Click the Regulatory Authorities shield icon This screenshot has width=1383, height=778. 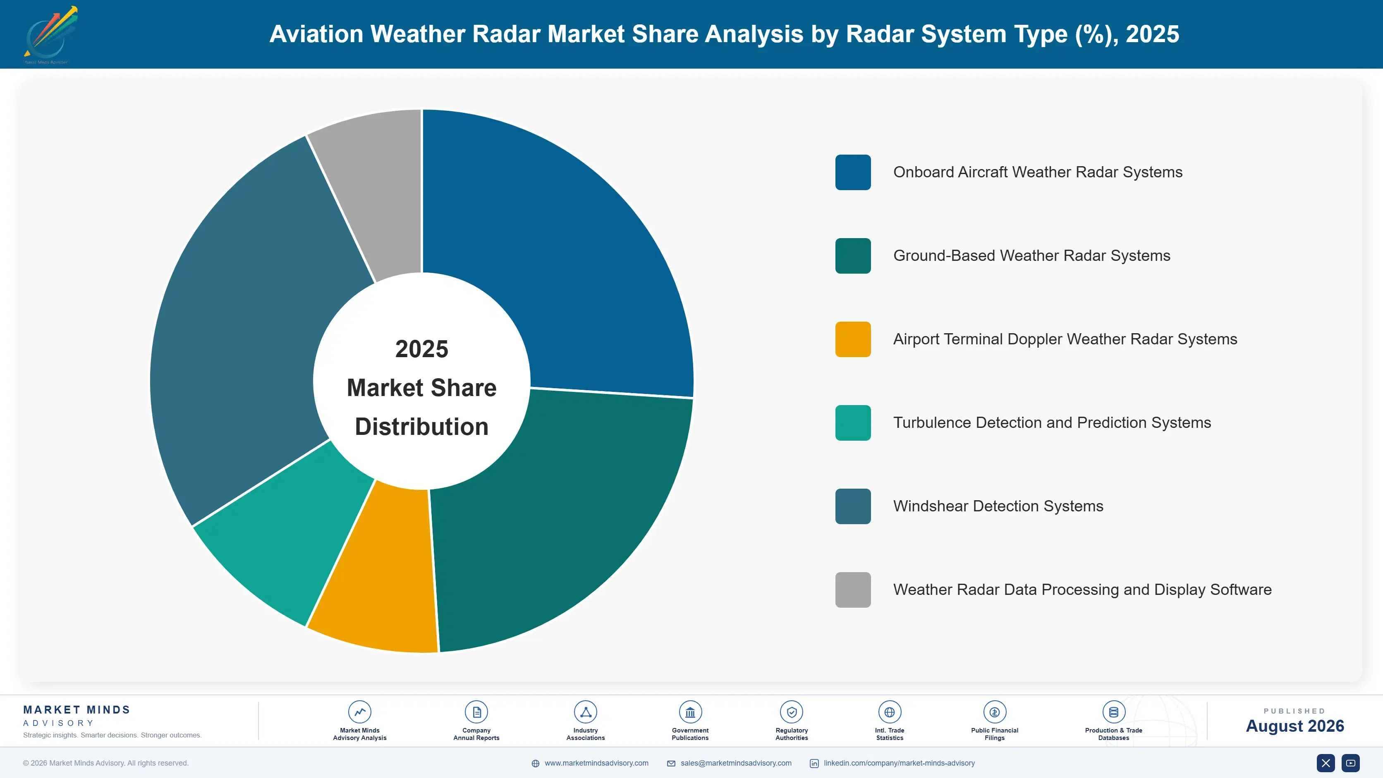point(791,712)
